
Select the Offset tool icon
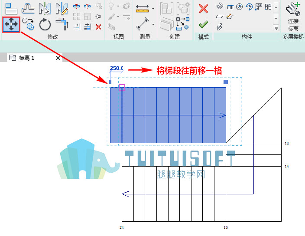coord(28,8)
